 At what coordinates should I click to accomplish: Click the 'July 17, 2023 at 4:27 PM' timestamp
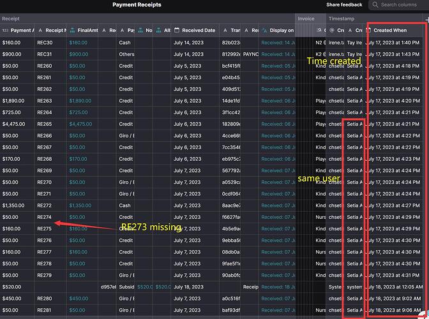tap(393, 205)
